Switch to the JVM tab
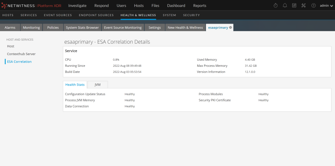 tap(98, 85)
